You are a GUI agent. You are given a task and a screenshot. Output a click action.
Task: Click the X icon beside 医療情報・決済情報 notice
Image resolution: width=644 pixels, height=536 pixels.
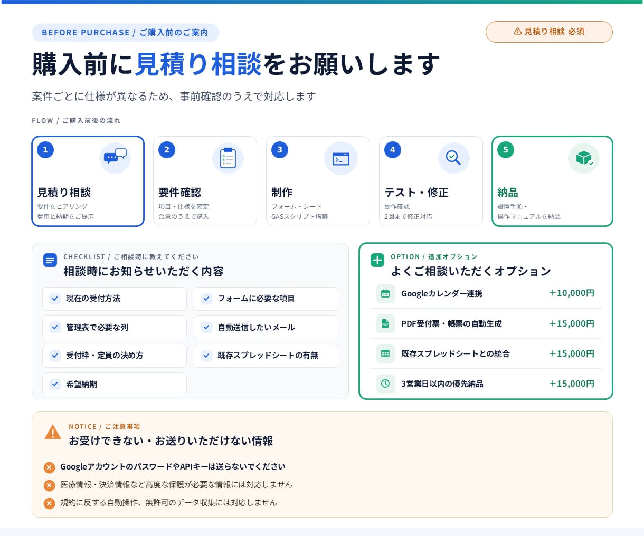click(x=49, y=485)
